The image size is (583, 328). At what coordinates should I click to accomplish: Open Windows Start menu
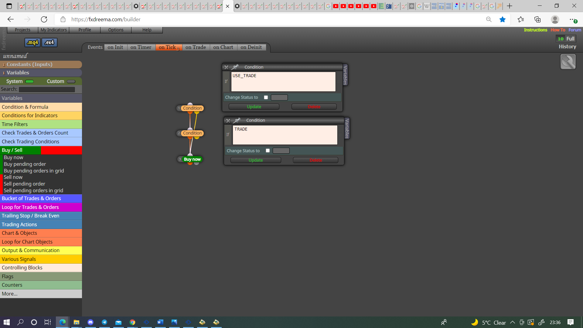(x=7, y=322)
